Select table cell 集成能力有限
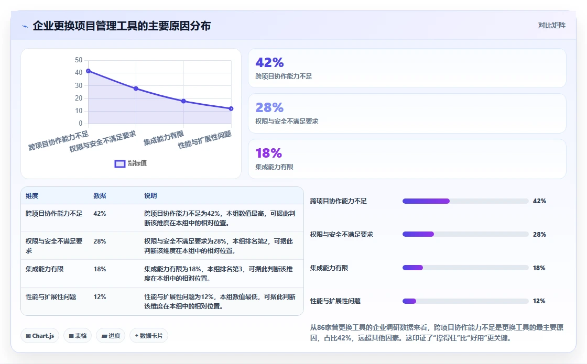 pyautogui.click(x=45, y=269)
